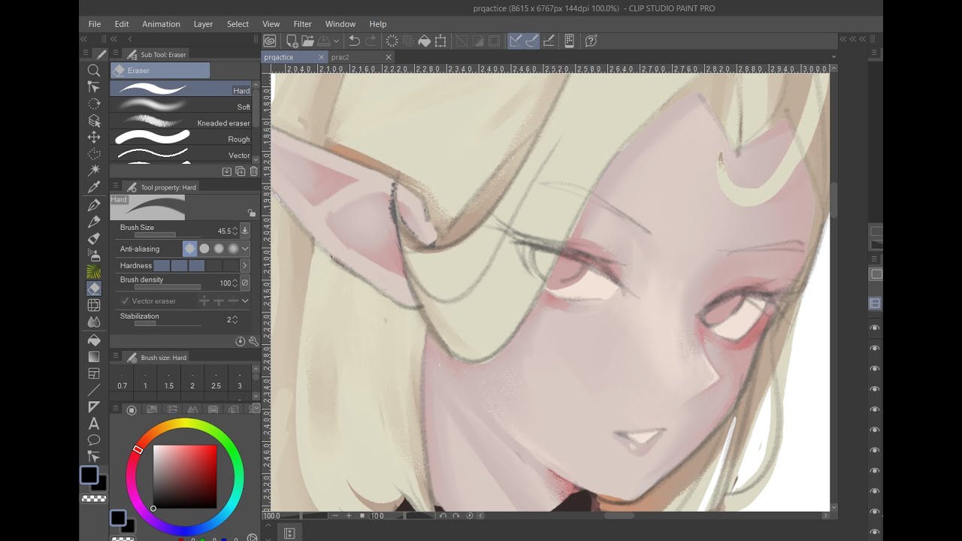962x541 pixels.
Task: Choose the Kneaded eraser sub tool
Action: (x=181, y=123)
